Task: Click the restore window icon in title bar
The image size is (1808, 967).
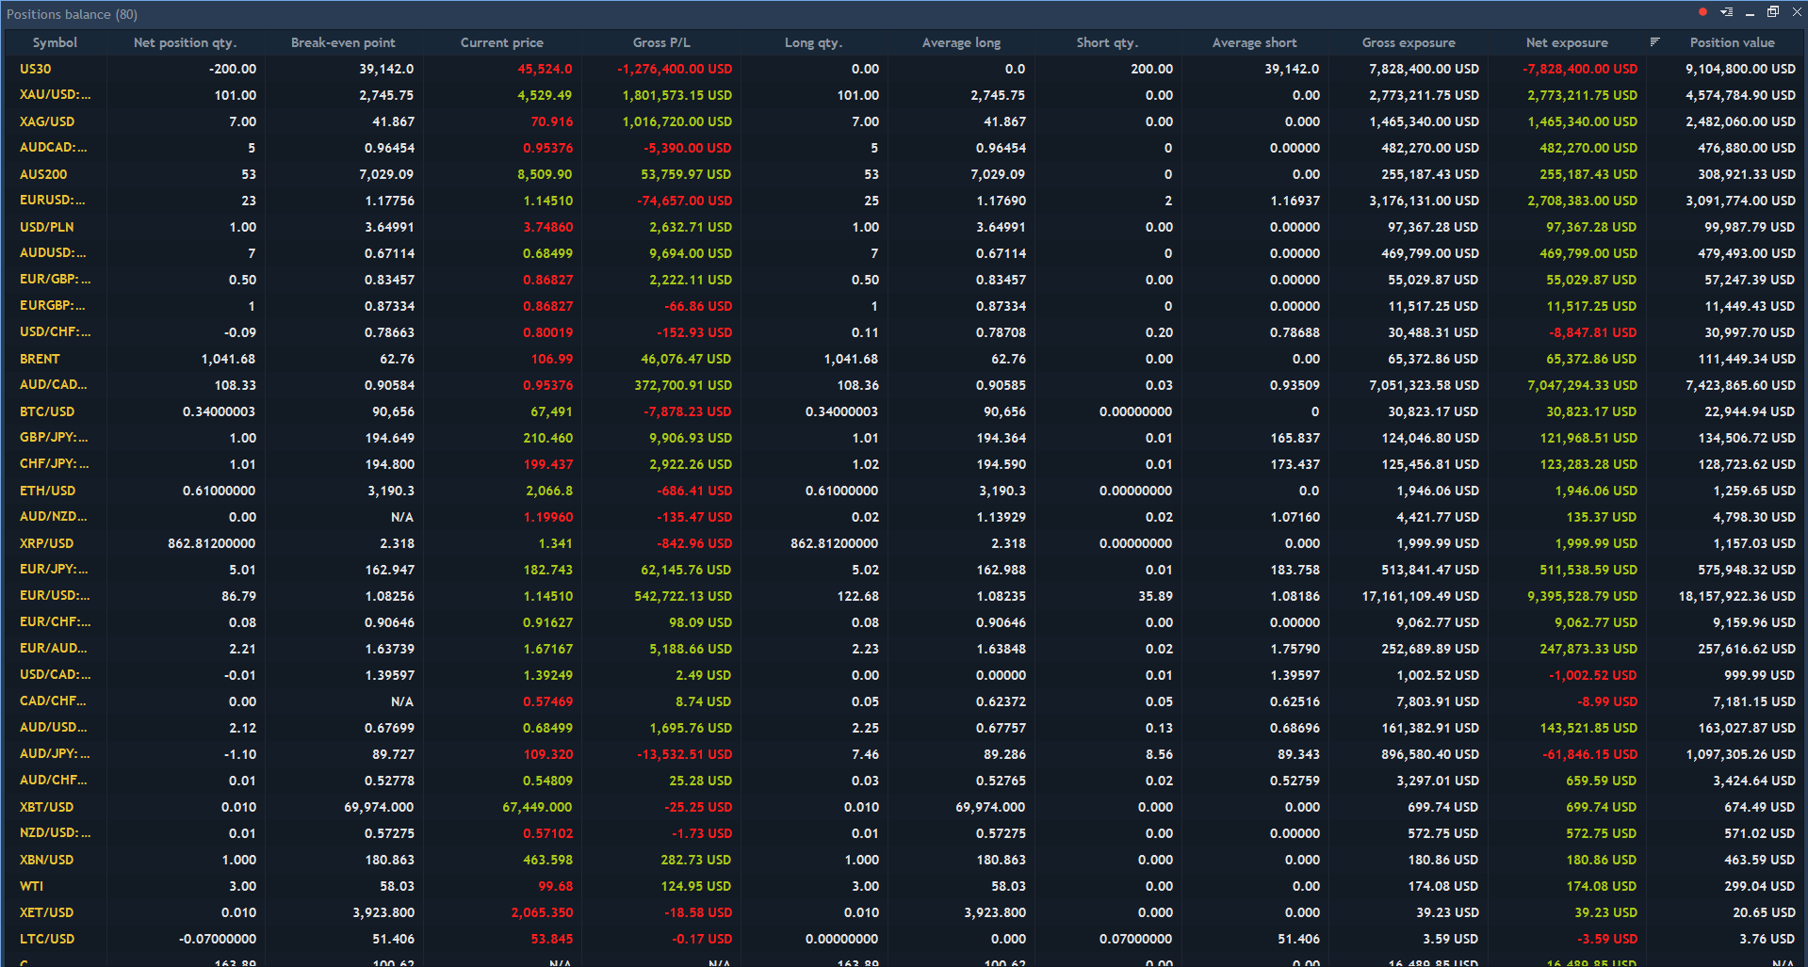Action: 1773,11
